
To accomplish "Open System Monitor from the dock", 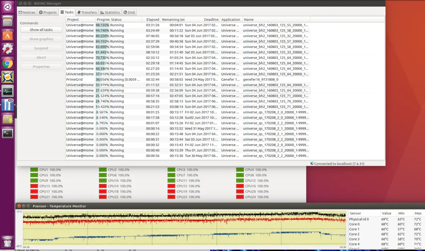I will click(7, 91).
